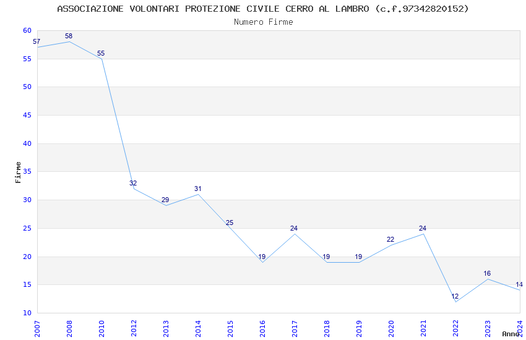Click the x-axis year 2010

click(x=101, y=329)
